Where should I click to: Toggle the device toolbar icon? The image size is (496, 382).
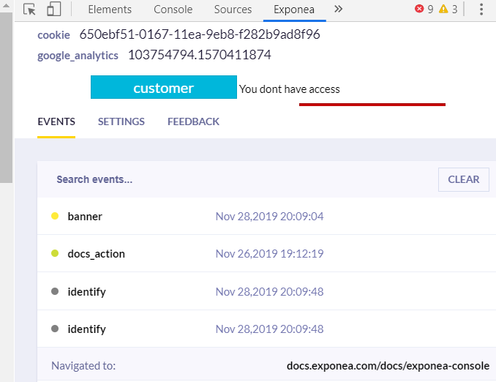click(x=54, y=10)
